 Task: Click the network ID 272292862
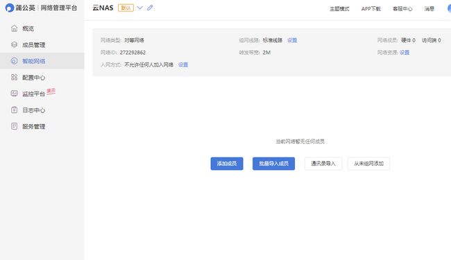133,52
